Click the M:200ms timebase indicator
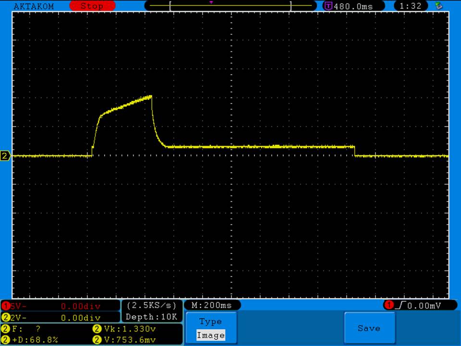The width and height of the screenshot is (461, 346). (212, 305)
